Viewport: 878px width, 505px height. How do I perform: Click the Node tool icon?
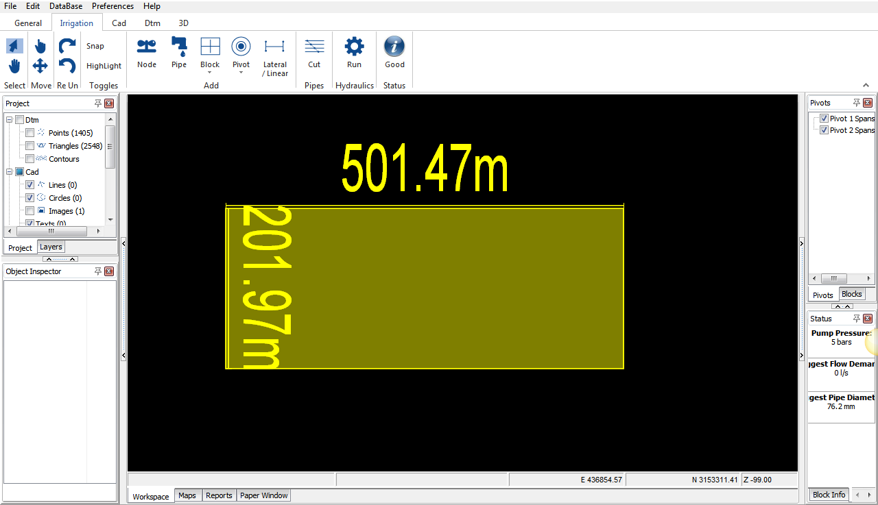pyautogui.click(x=146, y=47)
